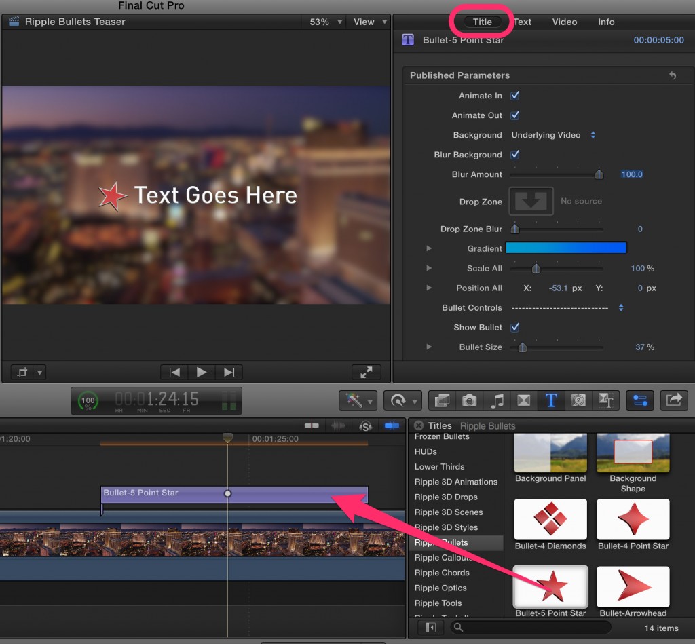This screenshot has height=644, width=695.
Task: Toggle the Animate Out checkbox
Action: (515, 115)
